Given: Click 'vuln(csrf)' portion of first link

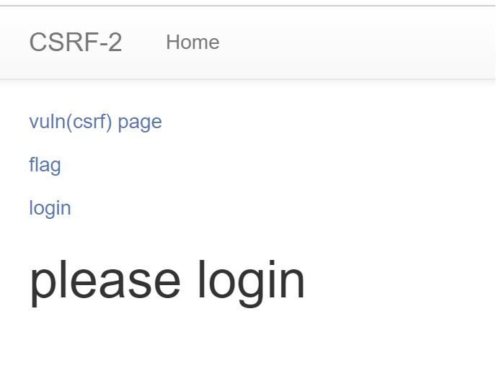Looking at the screenshot, I should (x=70, y=122).
